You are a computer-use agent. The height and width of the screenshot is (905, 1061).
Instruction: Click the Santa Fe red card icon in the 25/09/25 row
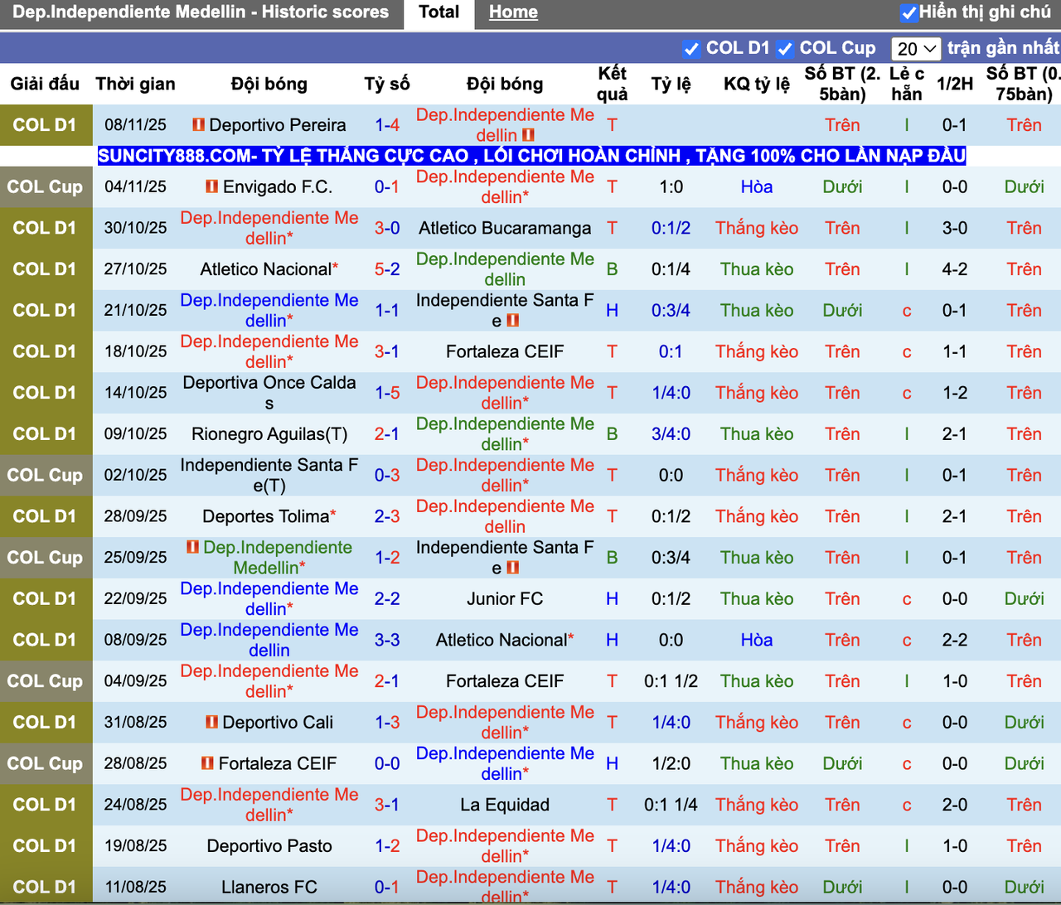512,568
